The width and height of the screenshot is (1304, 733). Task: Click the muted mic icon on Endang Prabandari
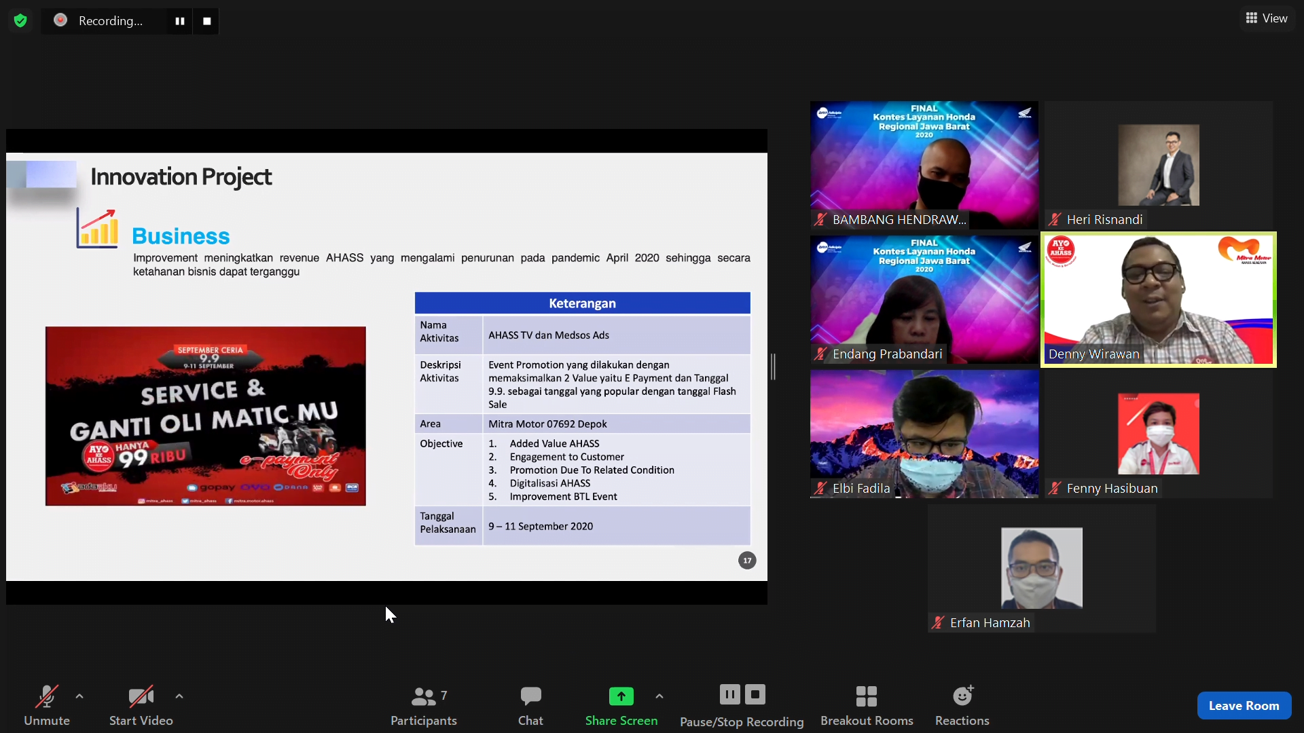click(x=820, y=354)
